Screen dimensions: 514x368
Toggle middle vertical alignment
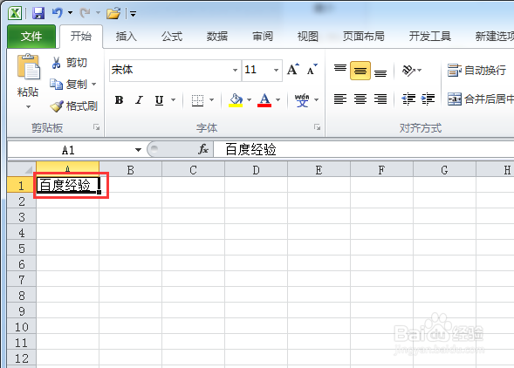(x=360, y=71)
